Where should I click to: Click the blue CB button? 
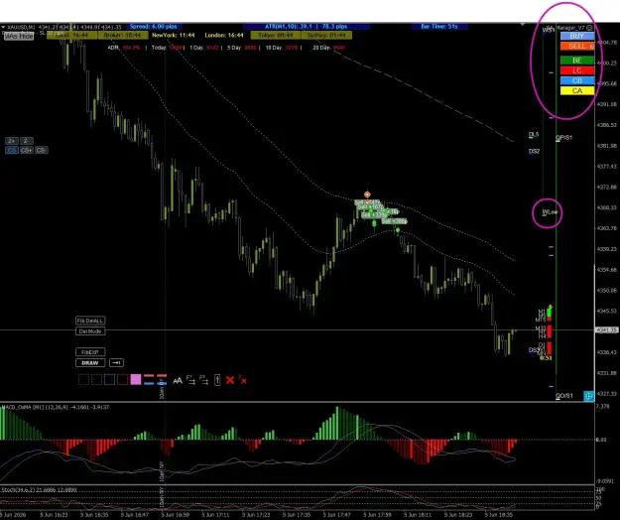(577, 80)
